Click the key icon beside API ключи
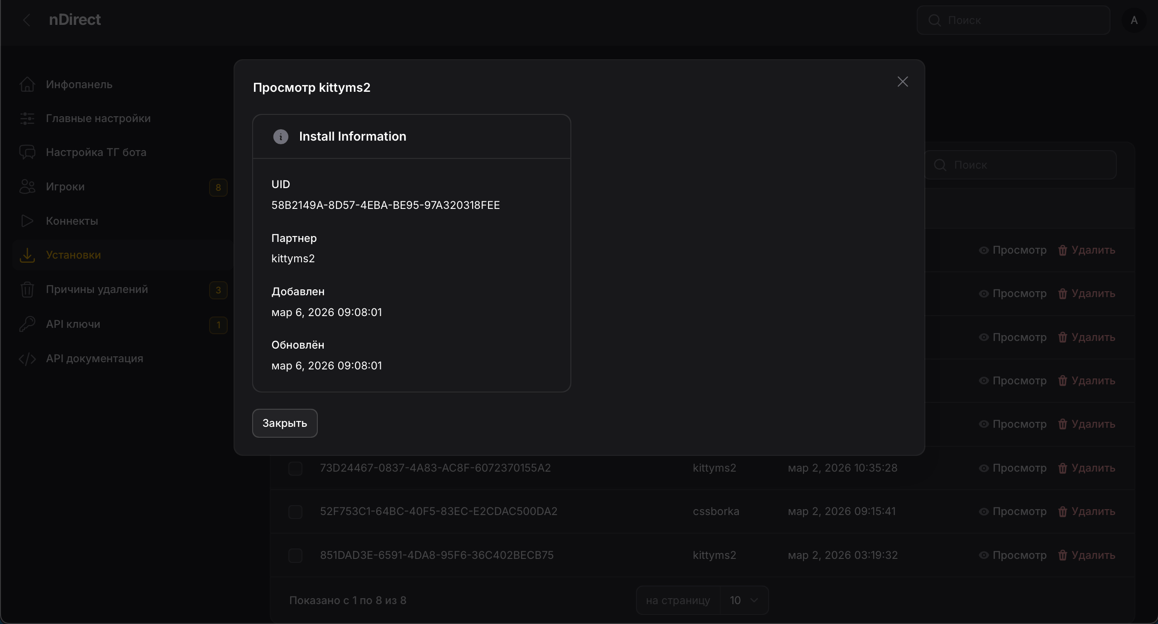Viewport: 1158px width, 624px height. pyautogui.click(x=27, y=324)
